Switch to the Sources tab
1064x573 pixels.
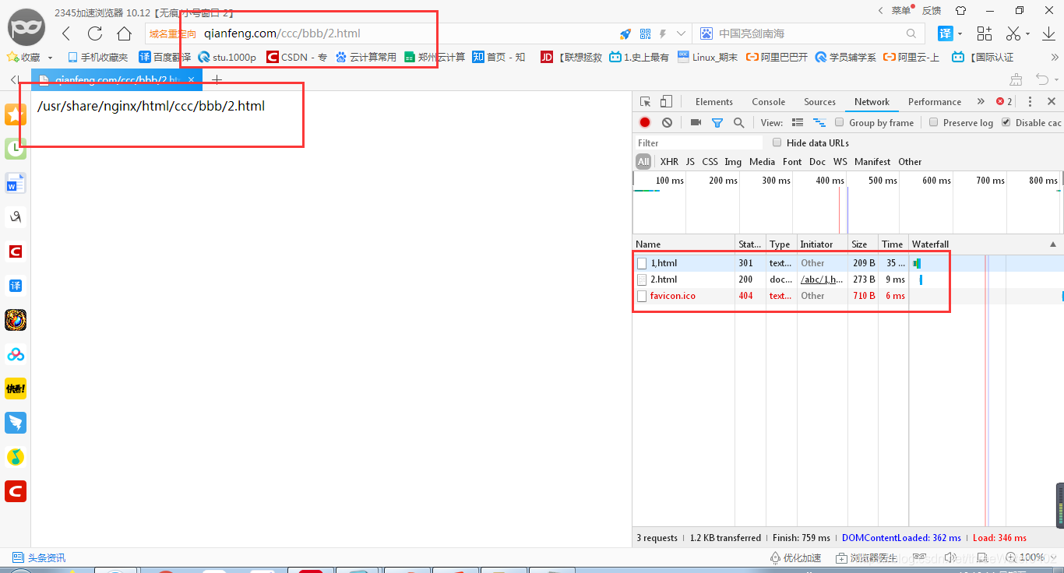click(819, 102)
